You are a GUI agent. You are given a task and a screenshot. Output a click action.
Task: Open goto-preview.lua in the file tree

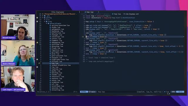(59, 56)
